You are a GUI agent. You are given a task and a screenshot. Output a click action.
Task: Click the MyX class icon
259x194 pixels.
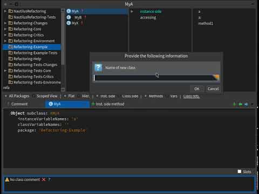69,23
